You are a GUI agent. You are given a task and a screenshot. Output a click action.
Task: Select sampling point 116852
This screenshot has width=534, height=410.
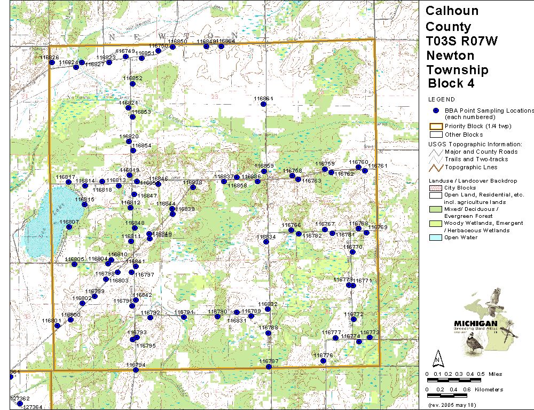[132, 84]
